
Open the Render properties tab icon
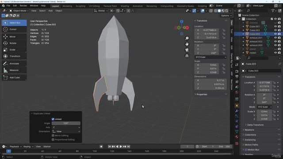237,72
